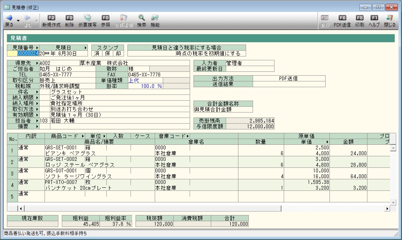Open the 機能 functions icon
Screen dimensions: 402x240
point(155,18)
